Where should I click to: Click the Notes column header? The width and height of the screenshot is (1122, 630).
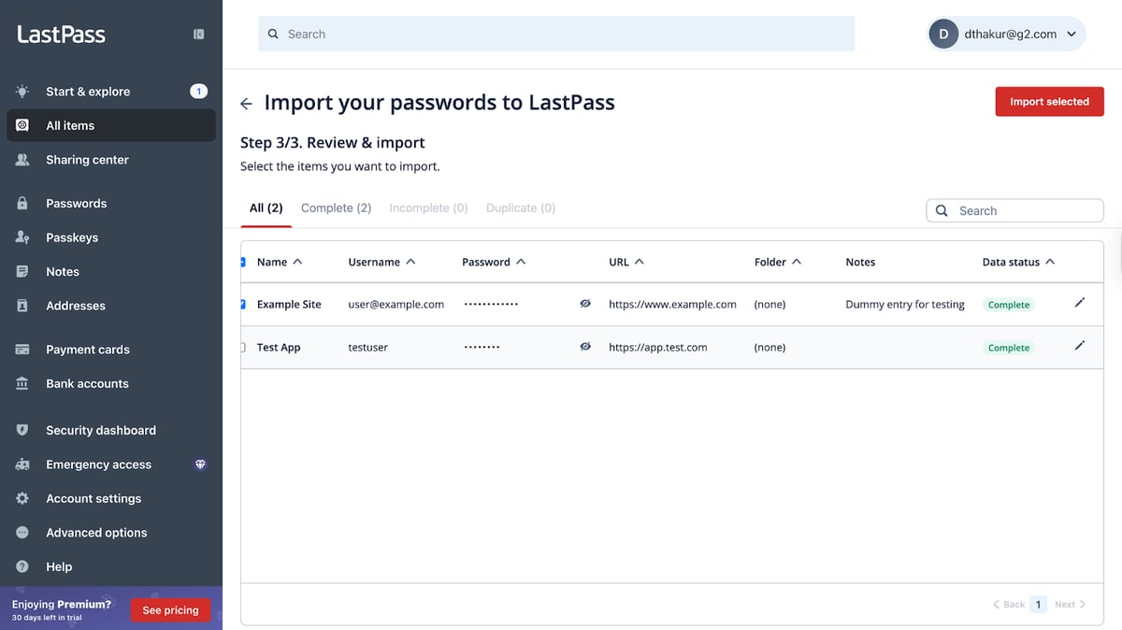(x=860, y=262)
